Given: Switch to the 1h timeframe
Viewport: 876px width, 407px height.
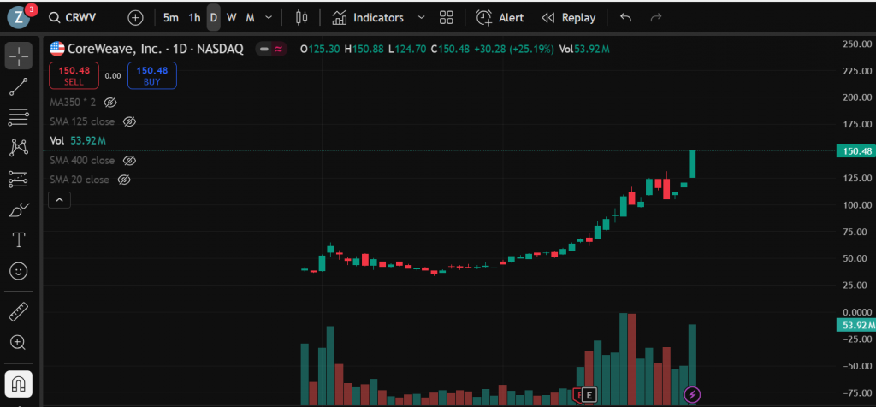Looking at the screenshot, I should (194, 17).
